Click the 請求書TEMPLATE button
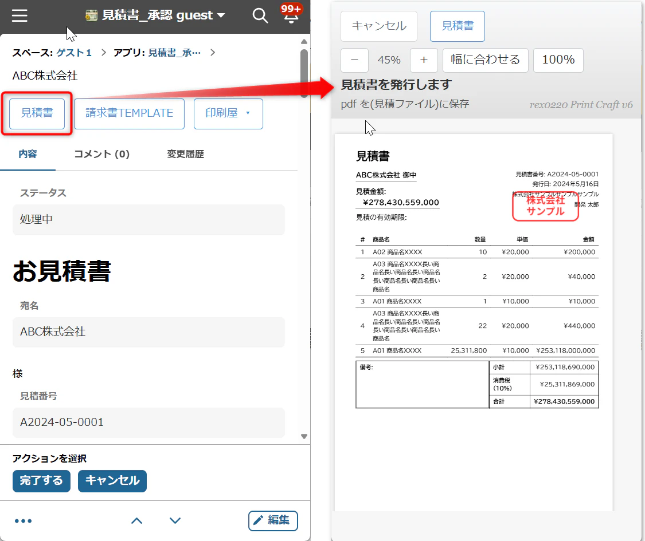 (129, 114)
